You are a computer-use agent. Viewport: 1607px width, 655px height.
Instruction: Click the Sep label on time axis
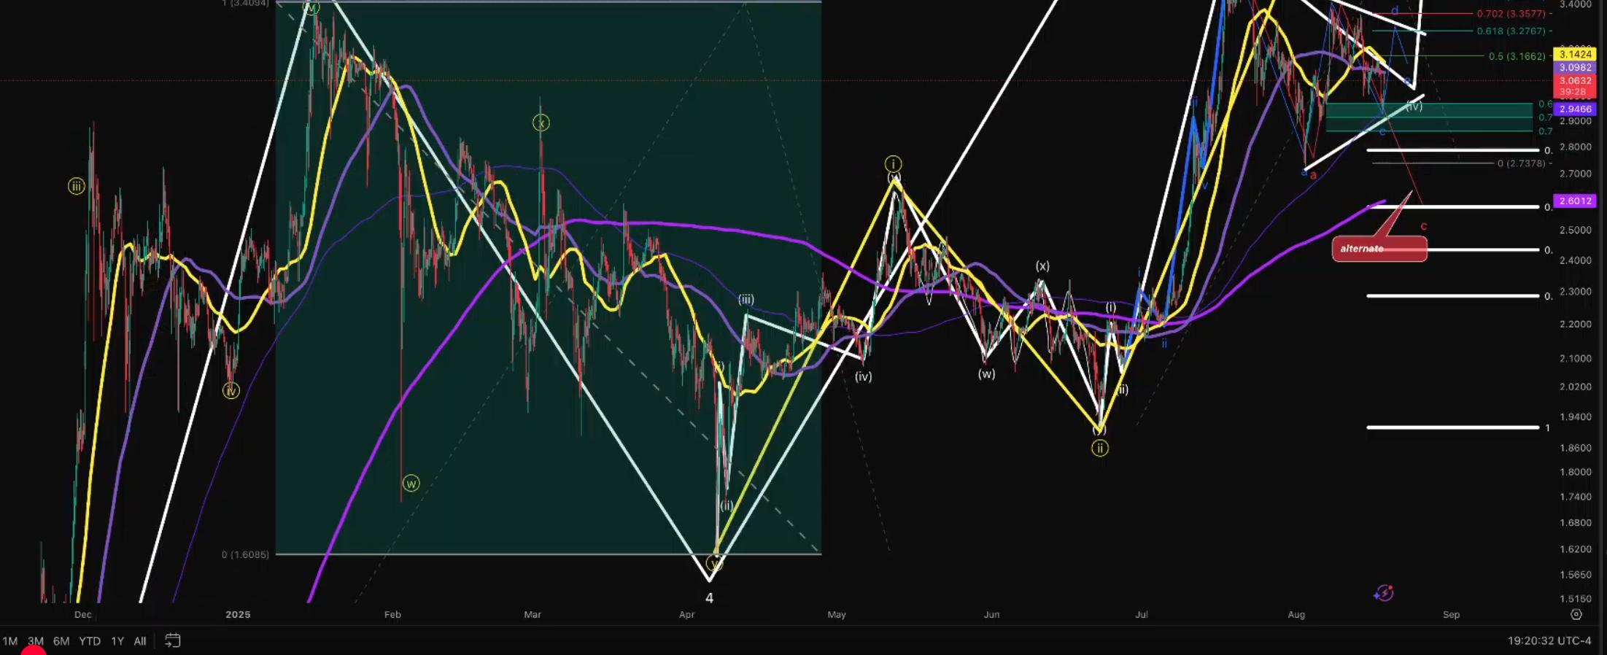coord(1452,615)
